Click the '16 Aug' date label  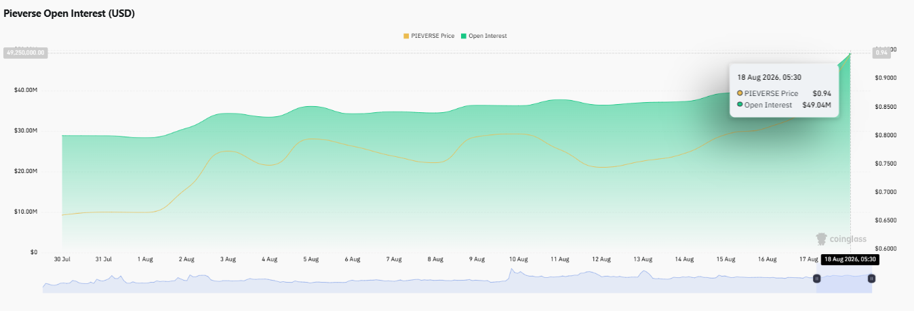[767, 259]
